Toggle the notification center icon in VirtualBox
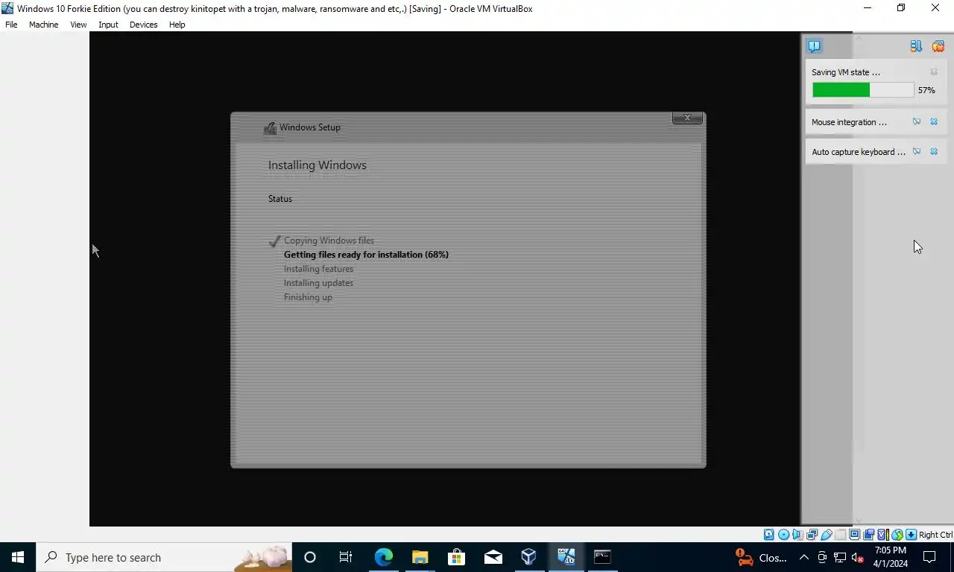The height and width of the screenshot is (572, 954). 814,46
